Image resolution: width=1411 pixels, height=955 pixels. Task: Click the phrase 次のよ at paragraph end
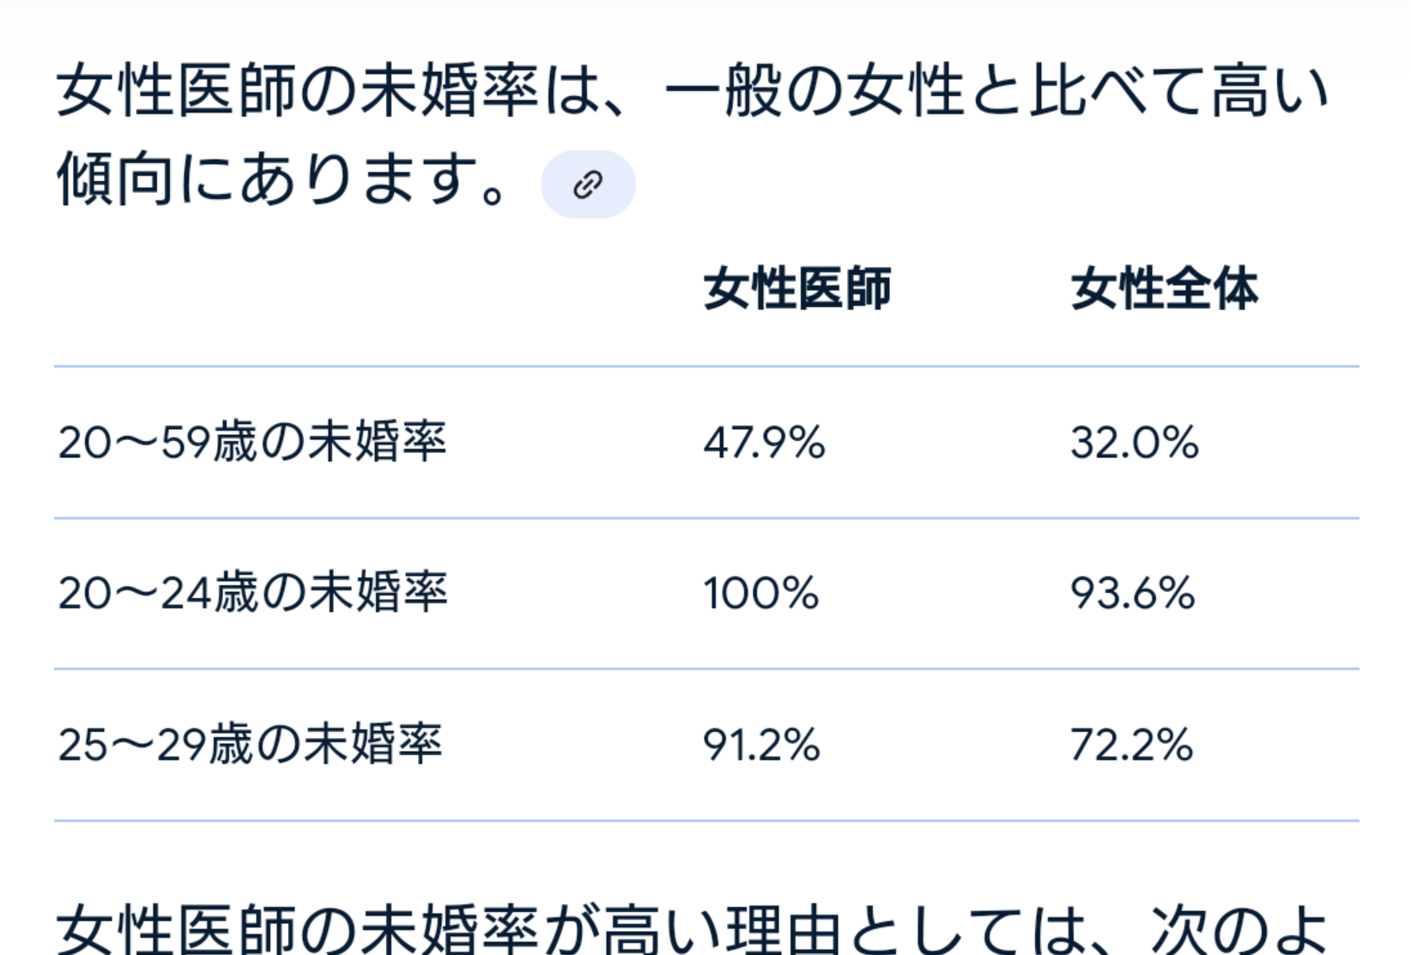coord(1239,928)
